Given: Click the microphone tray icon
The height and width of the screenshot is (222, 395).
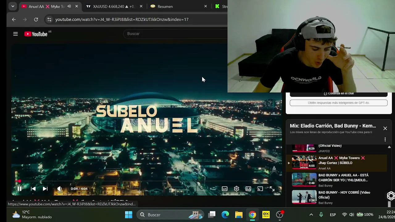Looking at the screenshot, I should (321, 215).
